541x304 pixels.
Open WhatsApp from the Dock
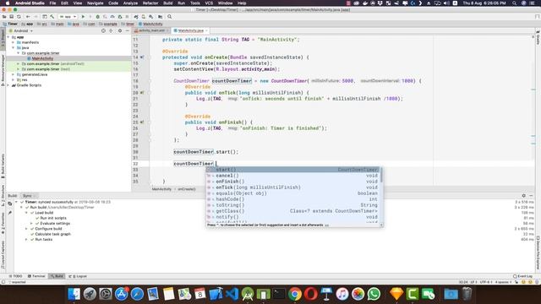click(x=374, y=294)
